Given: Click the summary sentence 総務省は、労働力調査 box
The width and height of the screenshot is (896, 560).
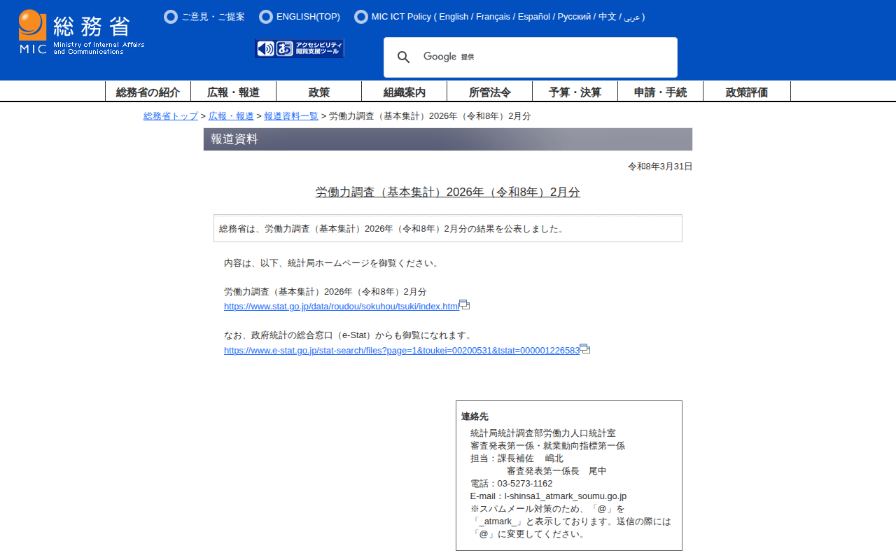Looking at the screenshot, I should [448, 229].
